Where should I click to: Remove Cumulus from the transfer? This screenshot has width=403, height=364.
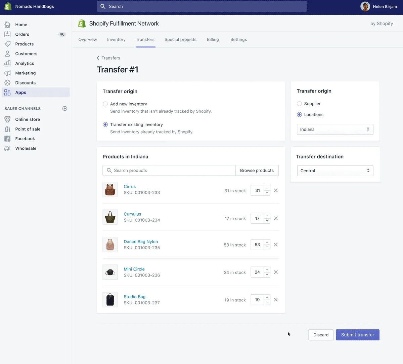click(276, 218)
